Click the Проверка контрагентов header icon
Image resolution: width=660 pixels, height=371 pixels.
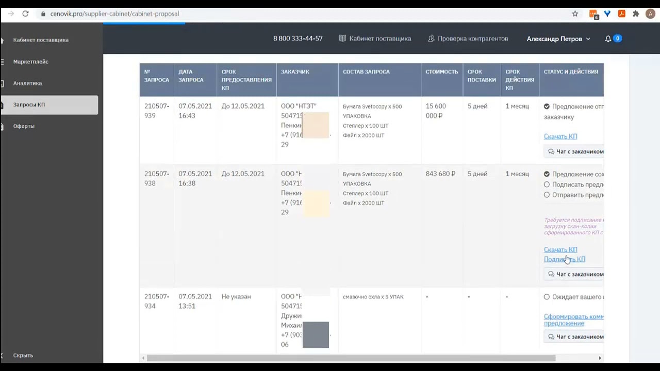(431, 39)
